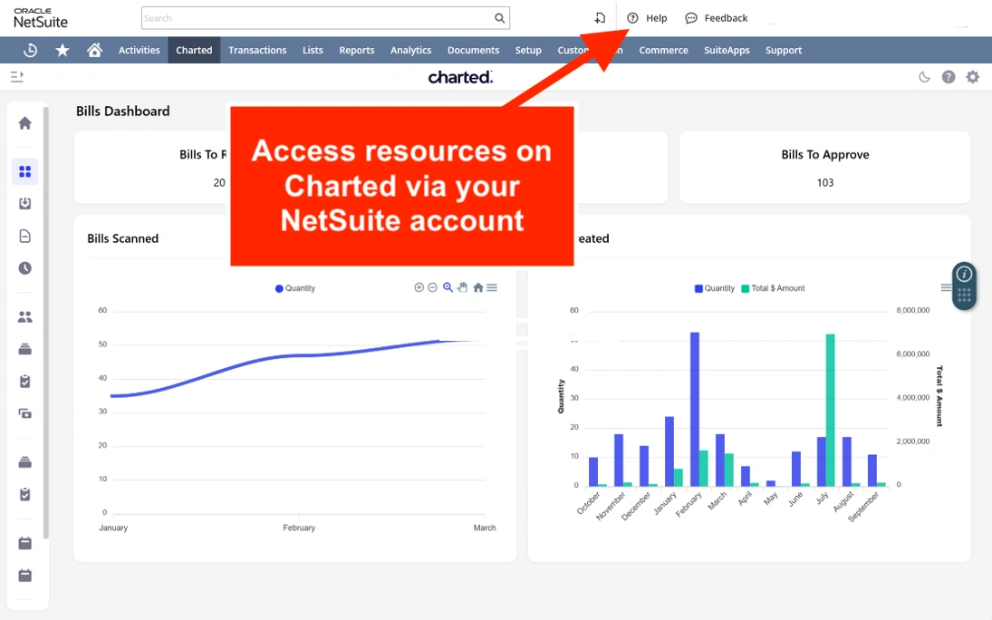
Task: Click the NetSuite search field
Action: pyautogui.click(x=317, y=18)
